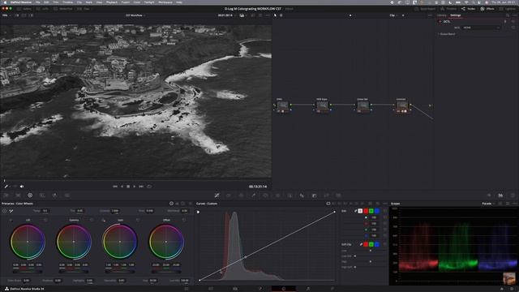
Task: Go to the Cut page
Action: (211, 289)
